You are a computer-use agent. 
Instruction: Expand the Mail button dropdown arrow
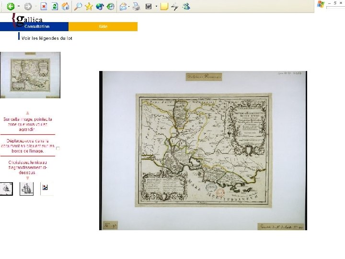pos(129,6)
